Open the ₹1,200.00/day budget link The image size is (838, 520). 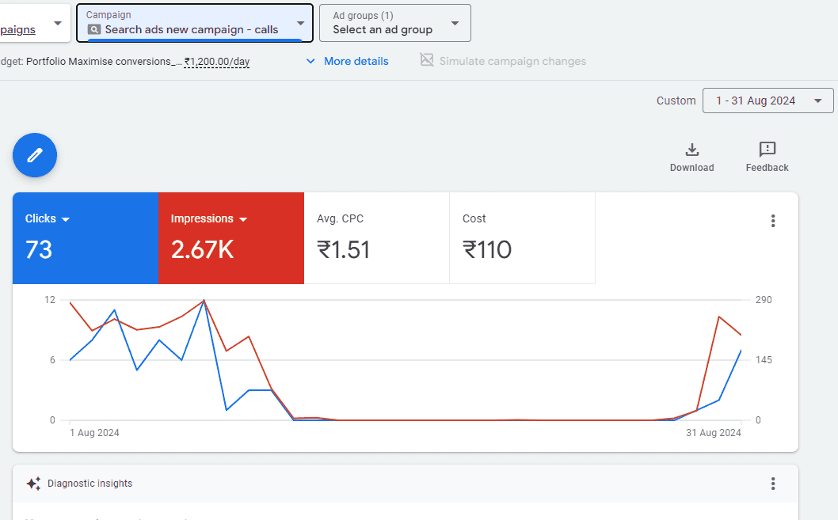[216, 61]
